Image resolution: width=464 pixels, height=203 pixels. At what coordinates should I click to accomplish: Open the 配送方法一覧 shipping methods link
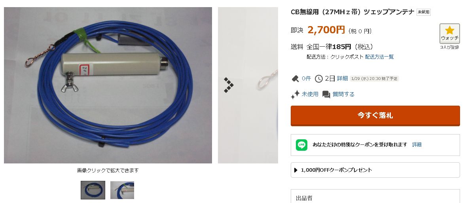click(379, 57)
